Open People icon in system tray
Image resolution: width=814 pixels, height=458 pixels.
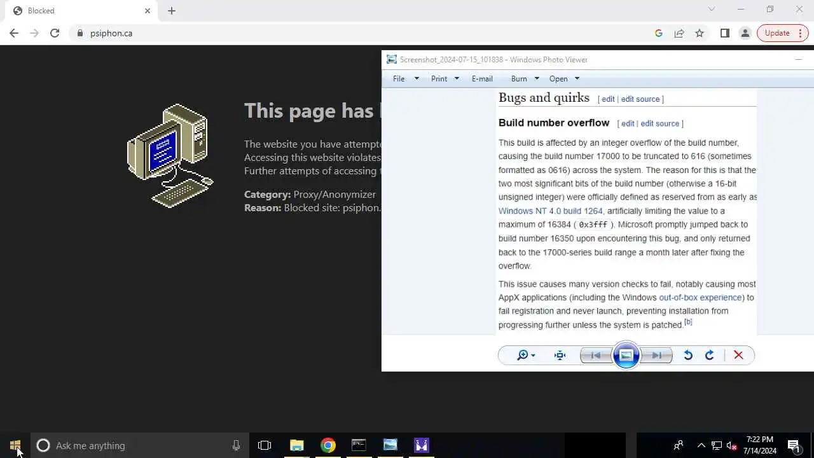click(x=679, y=445)
